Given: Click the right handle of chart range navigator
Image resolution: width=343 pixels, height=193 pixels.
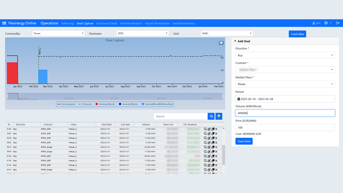Looking at the screenshot, I should pyautogui.click(x=223, y=96).
